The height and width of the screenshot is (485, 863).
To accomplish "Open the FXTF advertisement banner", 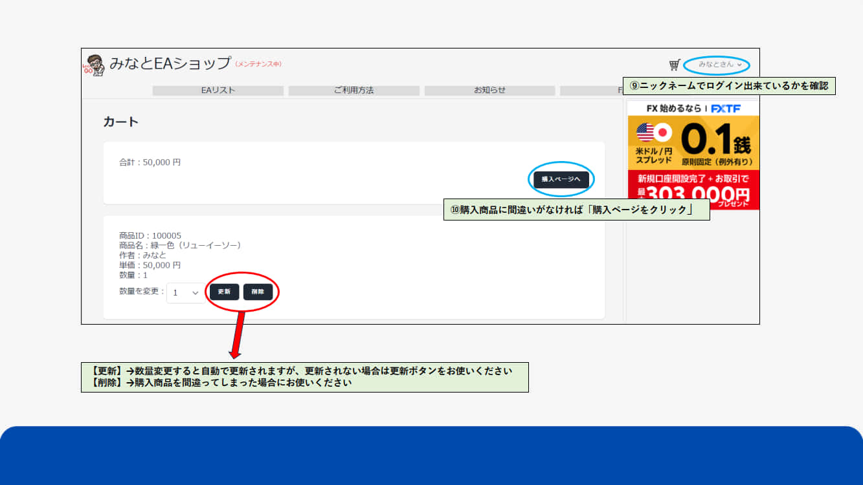I will tap(693, 155).
